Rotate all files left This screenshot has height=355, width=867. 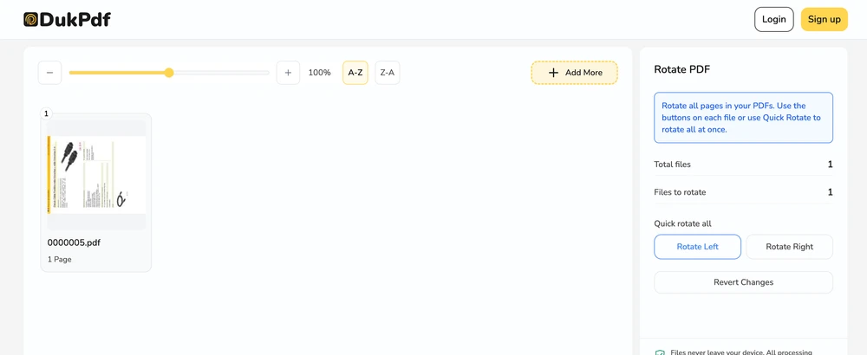697,247
